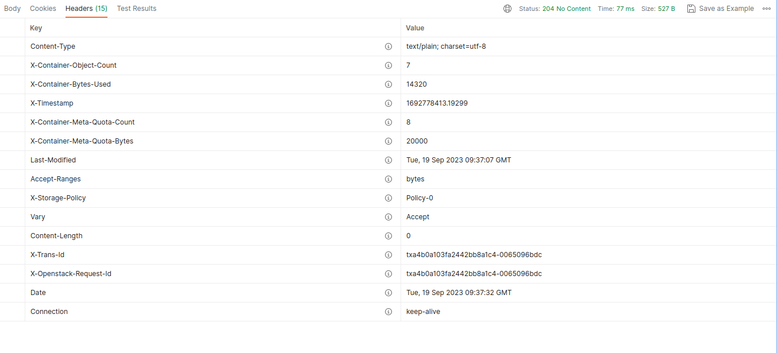The width and height of the screenshot is (777, 353).
Task: Click info icon for Last-Modified header
Action: (x=388, y=160)
